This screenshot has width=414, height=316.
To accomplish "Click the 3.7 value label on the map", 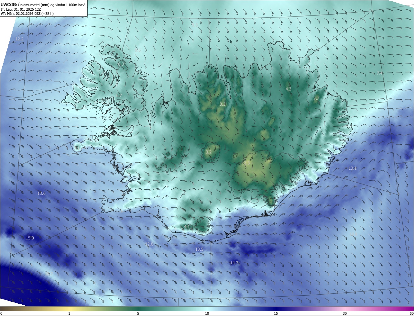I will point(316,99).
